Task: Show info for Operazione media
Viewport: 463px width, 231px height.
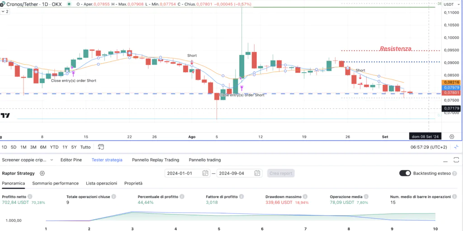Action: click(365, 197)
